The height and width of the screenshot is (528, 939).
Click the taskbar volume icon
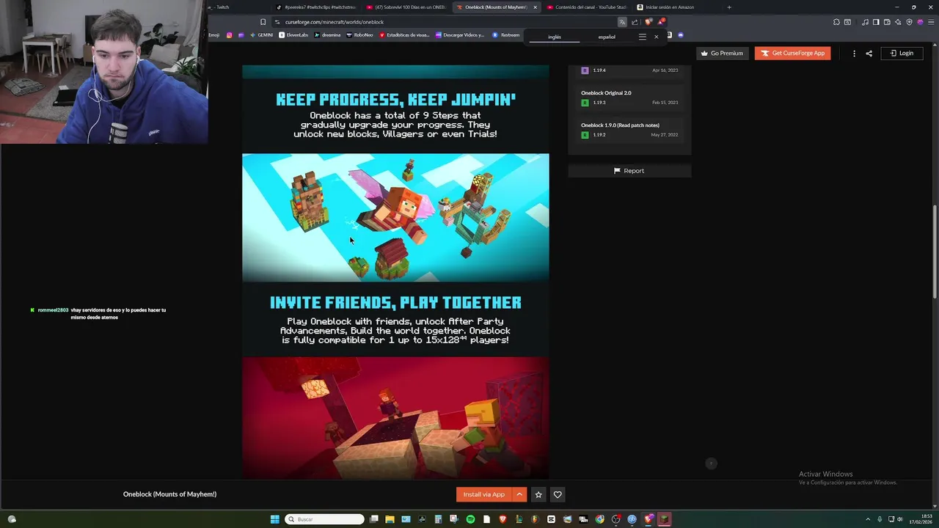(900, 519)
